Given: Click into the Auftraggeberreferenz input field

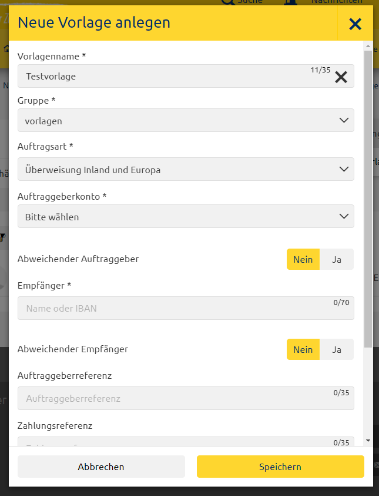Looking at the screenshot, I should (186, 398).
